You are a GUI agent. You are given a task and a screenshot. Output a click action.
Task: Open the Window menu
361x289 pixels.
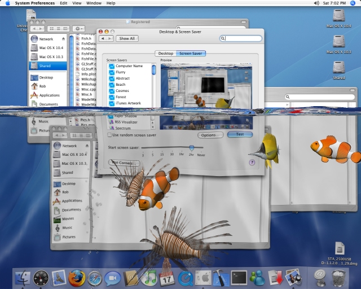[x=94, y=3]
